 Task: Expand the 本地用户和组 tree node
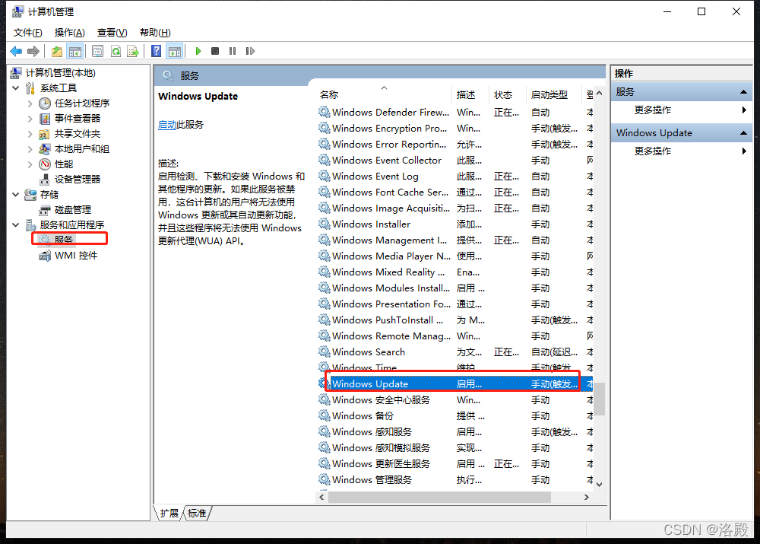click(30, 149)
